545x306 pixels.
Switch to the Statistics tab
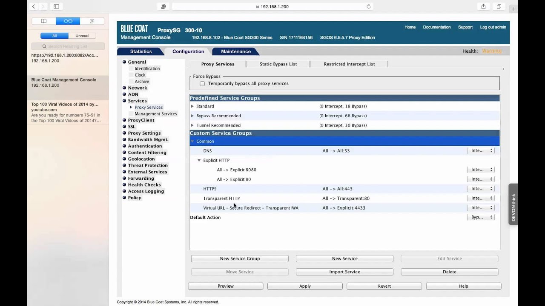click(141, 51)
